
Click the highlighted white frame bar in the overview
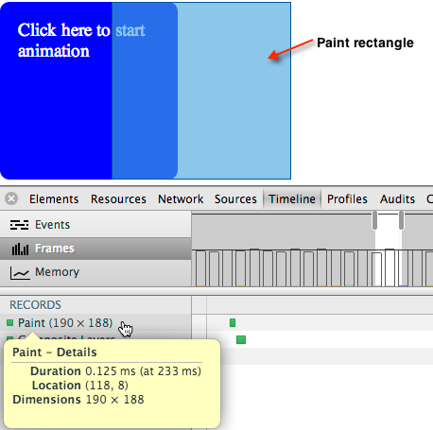click(390, 267)
